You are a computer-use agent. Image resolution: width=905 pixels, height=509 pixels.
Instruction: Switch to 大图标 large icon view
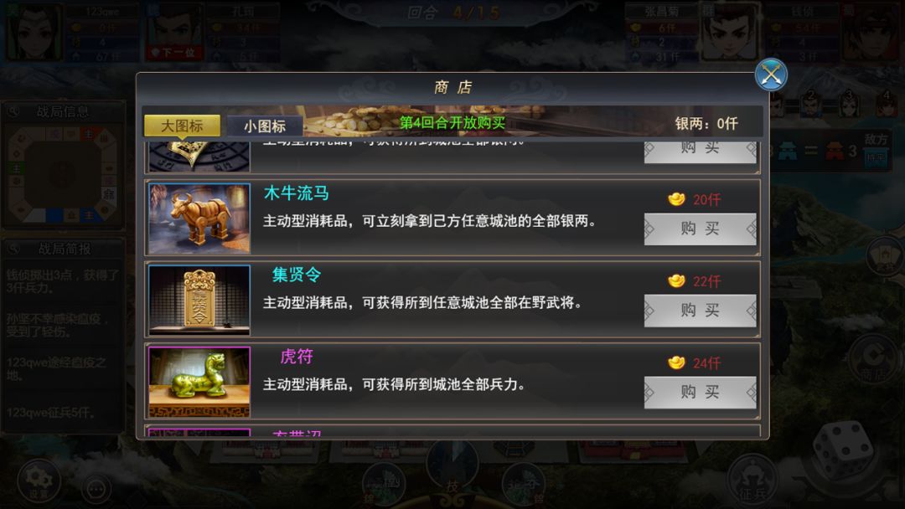(183, 125)
